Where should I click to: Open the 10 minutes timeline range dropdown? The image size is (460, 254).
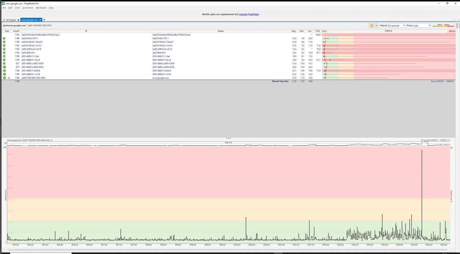[435, 140]
